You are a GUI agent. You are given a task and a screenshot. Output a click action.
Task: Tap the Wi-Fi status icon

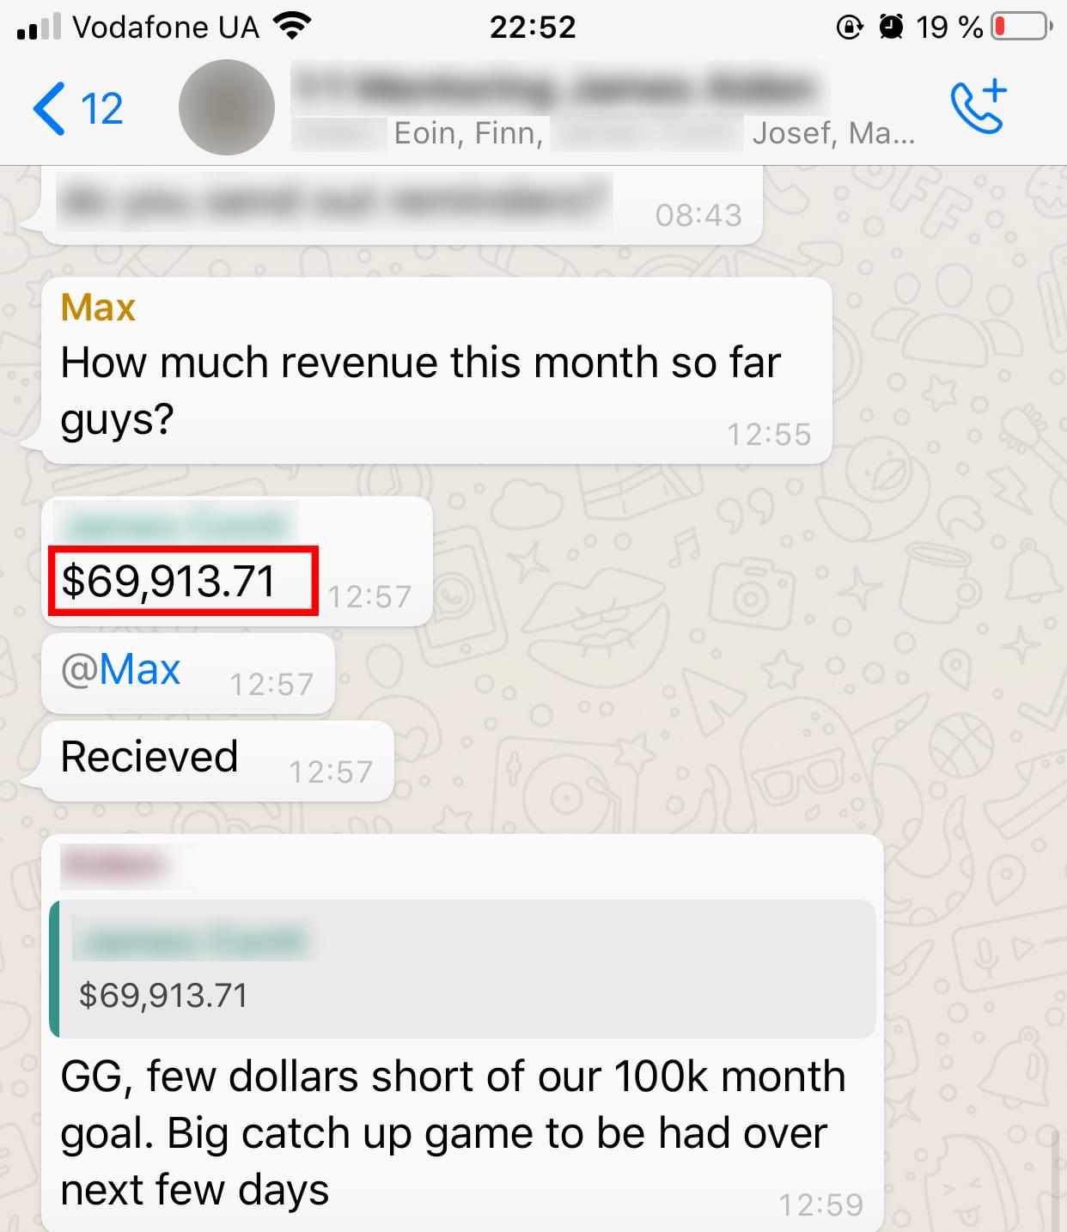(x=292, y=27)
